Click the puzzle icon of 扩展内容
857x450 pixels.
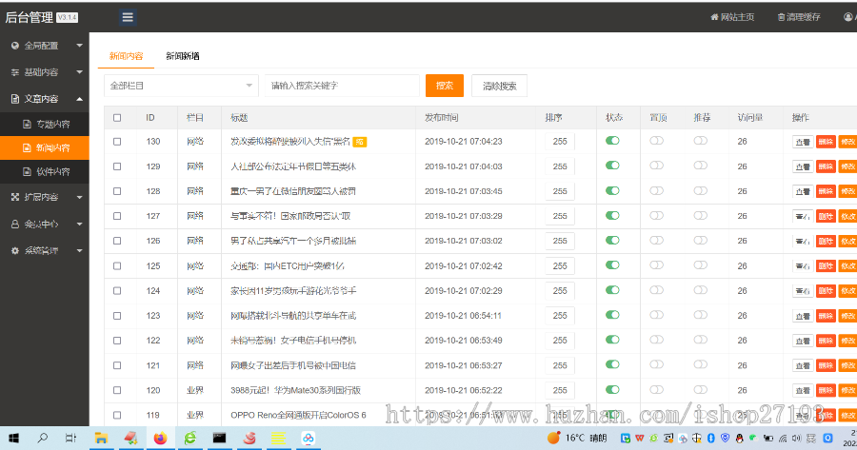(14, 197)
